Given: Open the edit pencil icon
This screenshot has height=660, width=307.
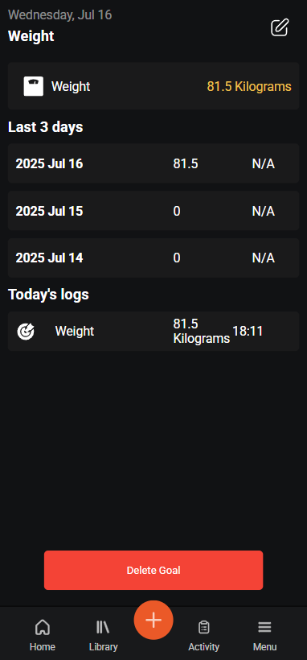Looking at the screenshot, I should (x=280, y=27).
